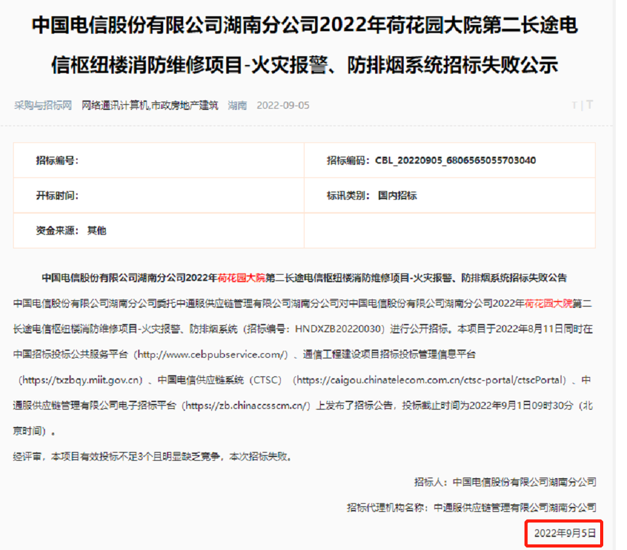Viewport: 627px width, 550px height.
Task: Click the 资金来源 value 其他
Action: (x=97, y=231)
